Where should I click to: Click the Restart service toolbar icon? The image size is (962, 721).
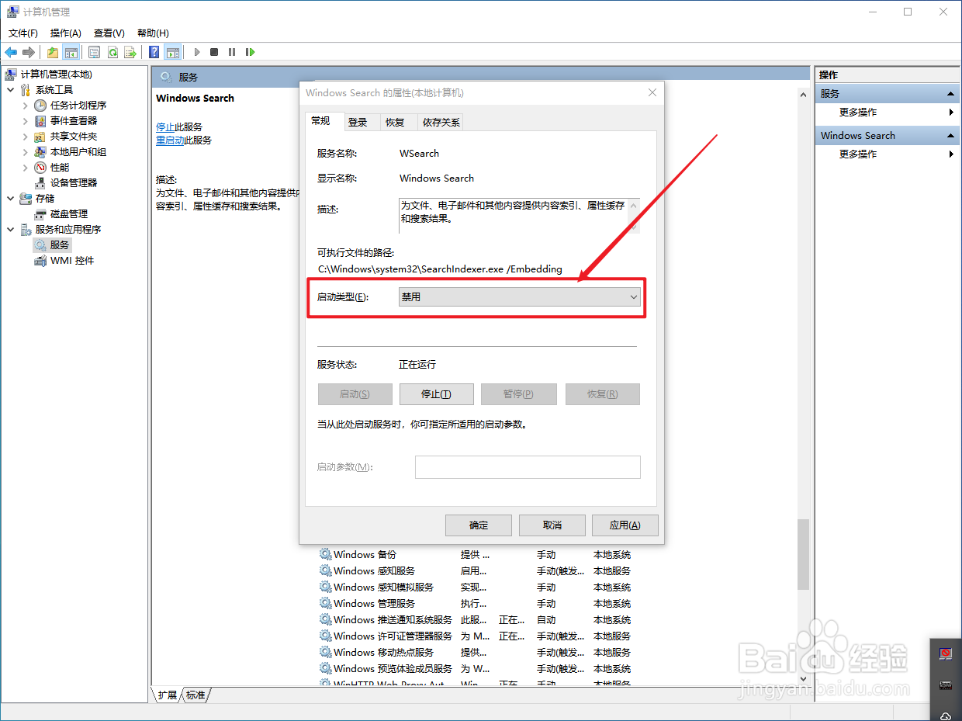tap(250, 52)
